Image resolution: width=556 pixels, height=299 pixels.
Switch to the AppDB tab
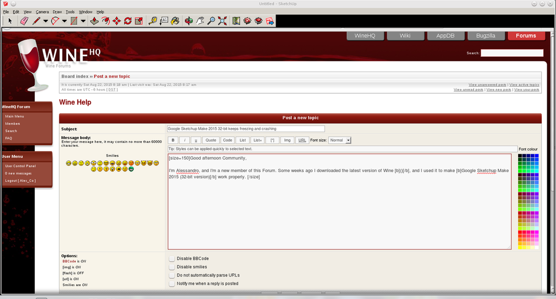tap(445, 36)
